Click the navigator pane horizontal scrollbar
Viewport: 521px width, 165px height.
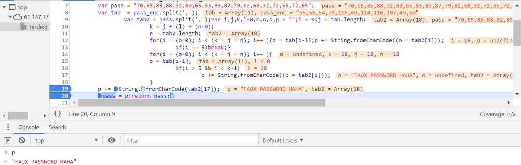(x=18, y=116)
